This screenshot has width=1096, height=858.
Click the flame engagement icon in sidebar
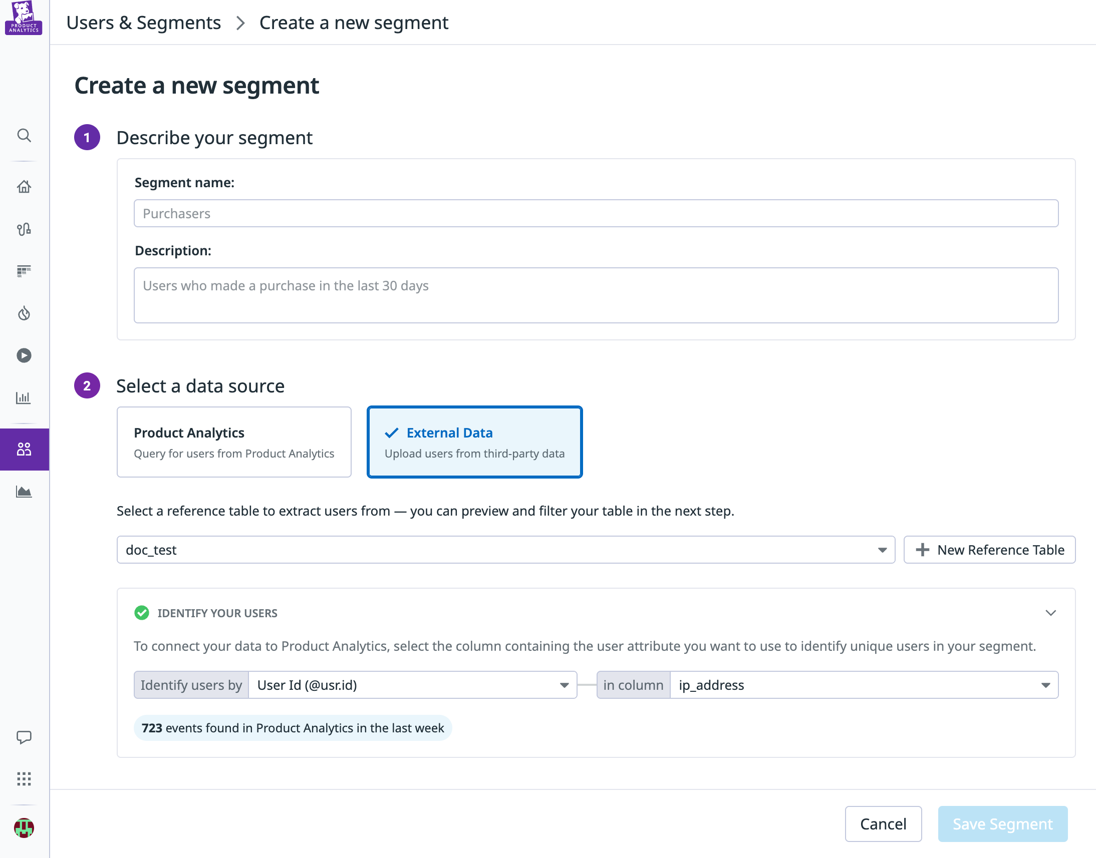(24, 313)
